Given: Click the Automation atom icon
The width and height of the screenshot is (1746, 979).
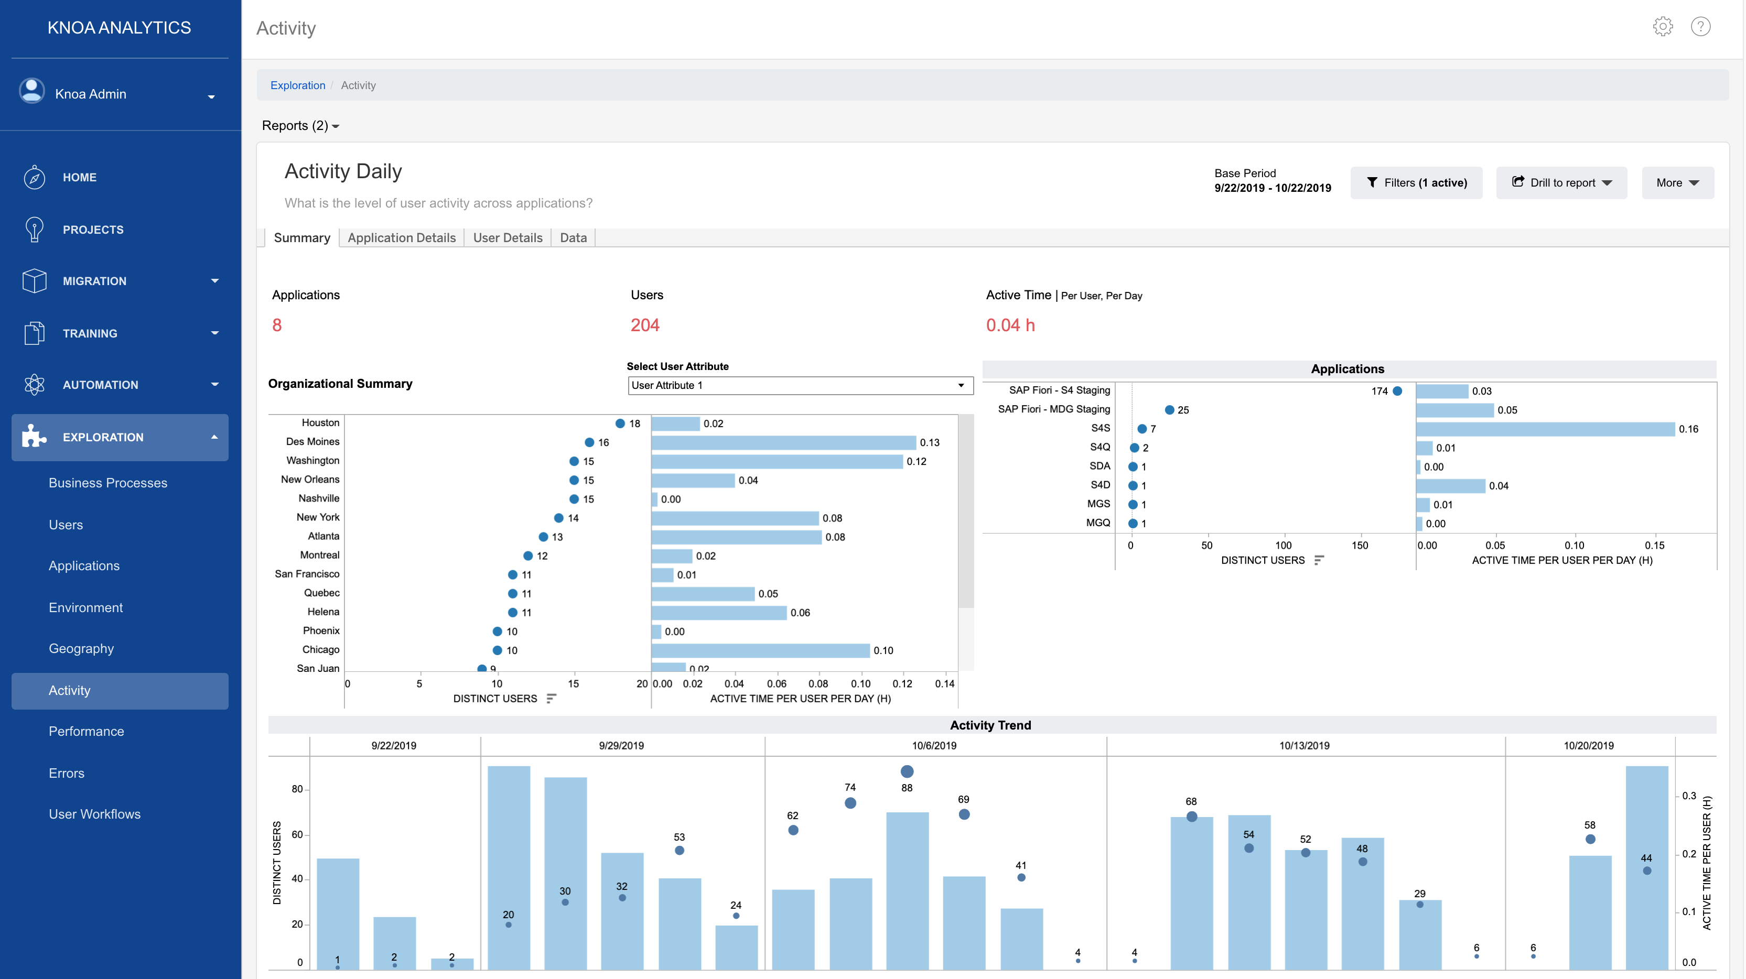Looking at the screenshot, I should 34,384.
